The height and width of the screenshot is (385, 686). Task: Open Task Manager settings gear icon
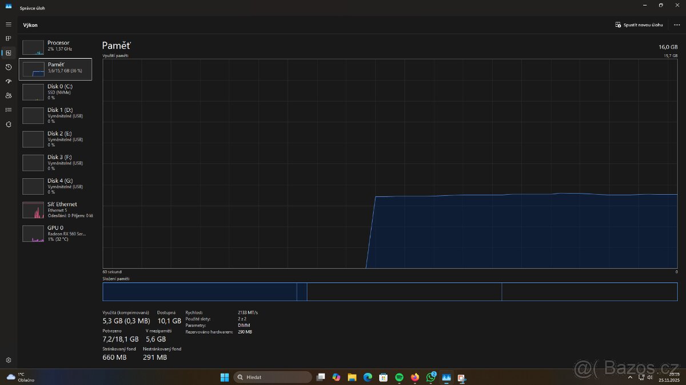click(8, 360)
